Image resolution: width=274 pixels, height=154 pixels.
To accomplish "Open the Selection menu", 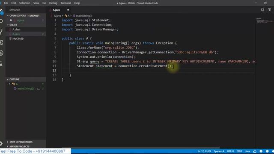I will click(25, 3).
